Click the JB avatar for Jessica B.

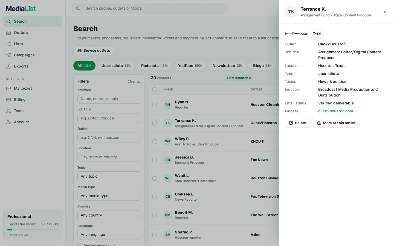pyautogui.click(x=168, y=160)
